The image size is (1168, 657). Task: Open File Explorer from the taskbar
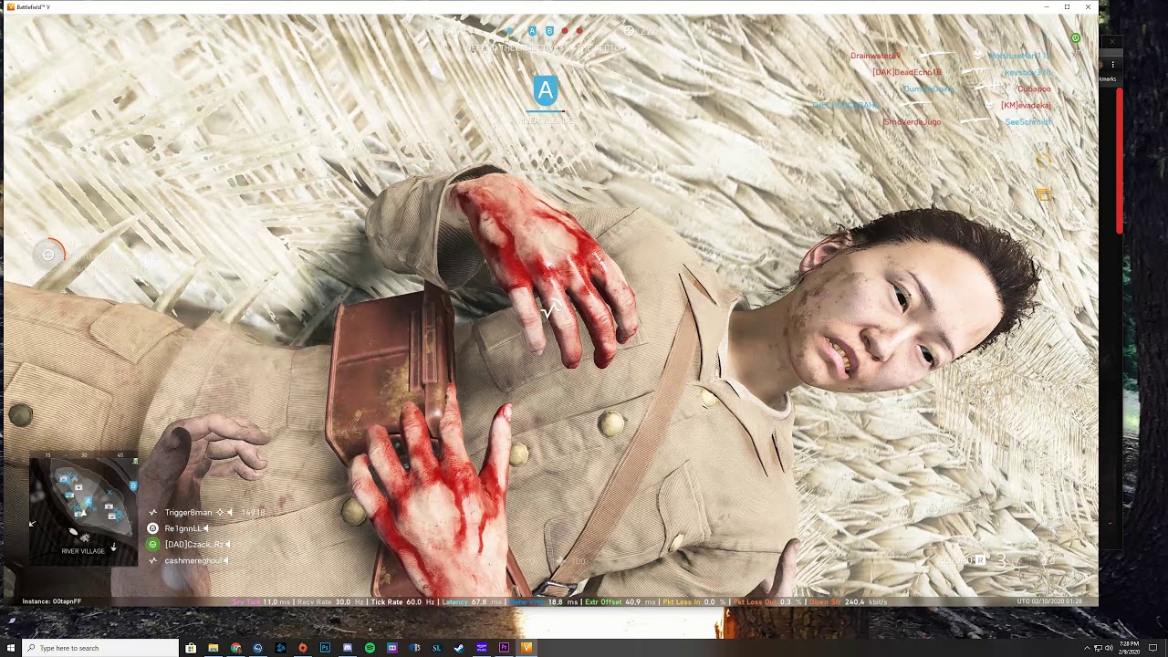tap(213, 648)
